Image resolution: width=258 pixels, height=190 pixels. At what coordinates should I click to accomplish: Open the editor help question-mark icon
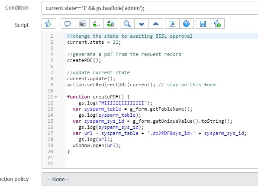pyautogui.click(x=187, y=23)
